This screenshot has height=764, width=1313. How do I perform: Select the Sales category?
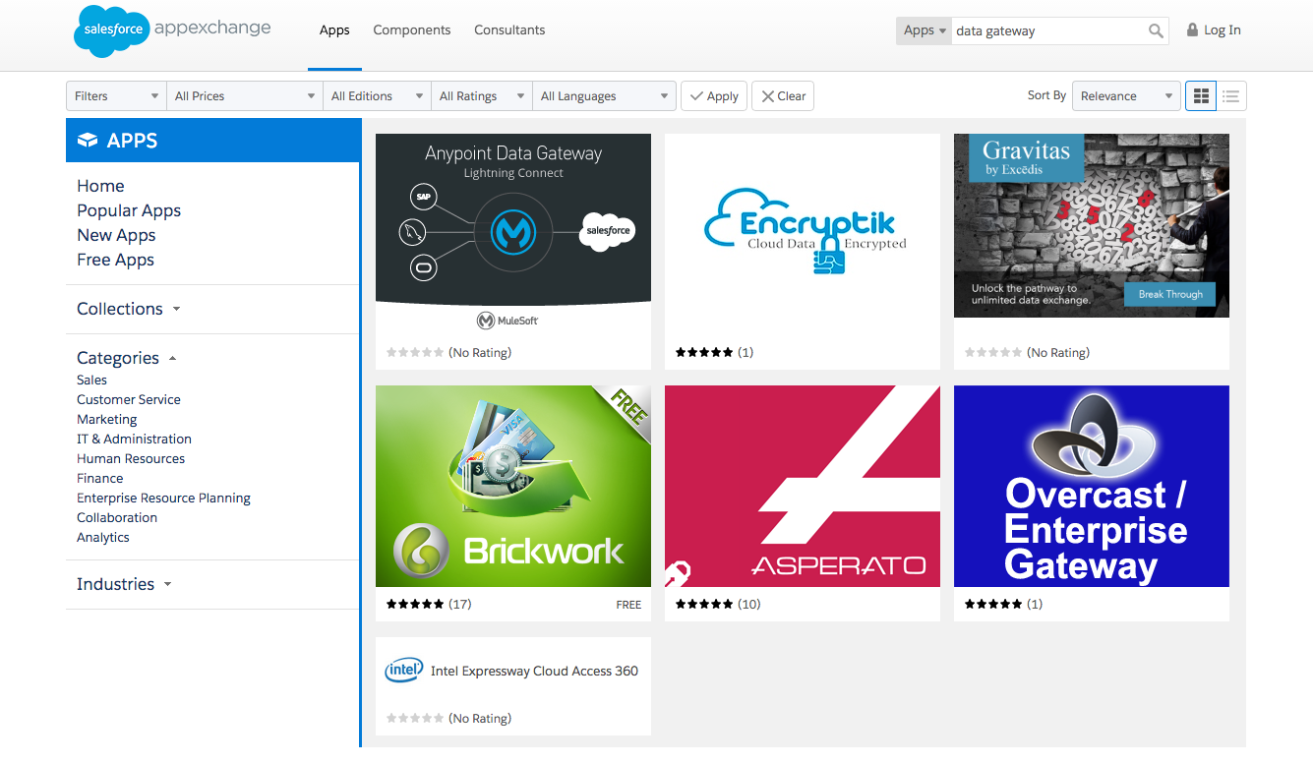tap(91, 380)
